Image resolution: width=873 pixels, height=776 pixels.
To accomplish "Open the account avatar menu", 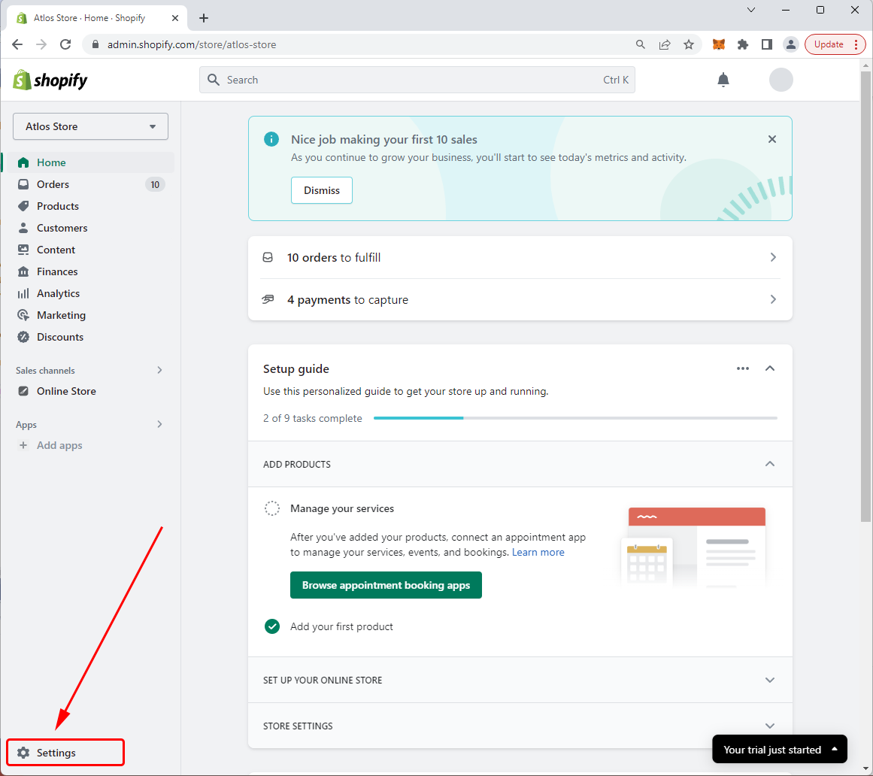I will pyautogui.click(x=781, y=80).
